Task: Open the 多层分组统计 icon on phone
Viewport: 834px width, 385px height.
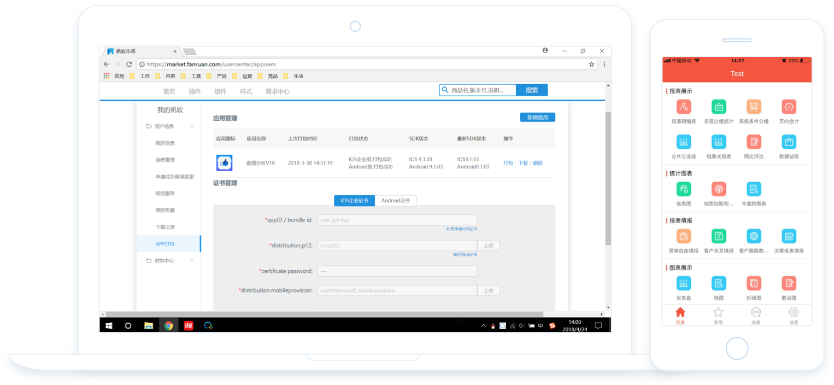Action: click(718, 107)
